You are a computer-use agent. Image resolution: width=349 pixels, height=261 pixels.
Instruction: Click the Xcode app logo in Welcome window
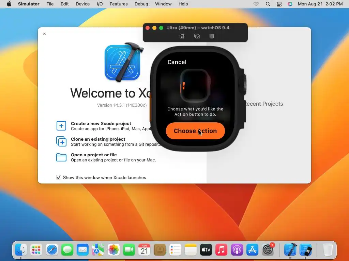[123, 62]
